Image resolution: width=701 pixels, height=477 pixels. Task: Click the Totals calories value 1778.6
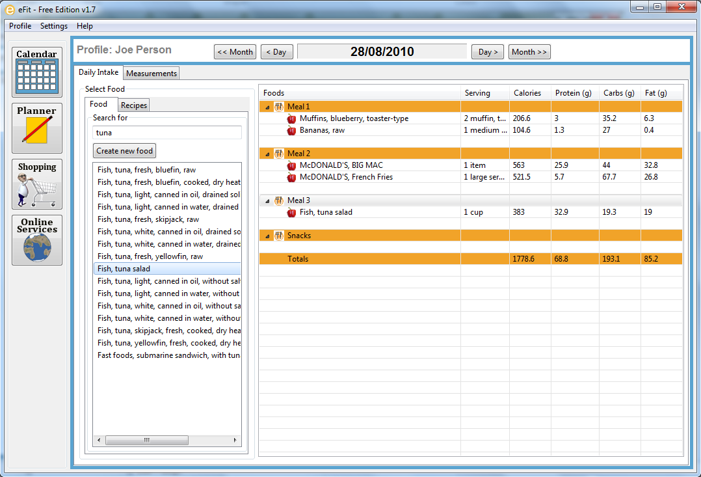[x=523, y=259]
